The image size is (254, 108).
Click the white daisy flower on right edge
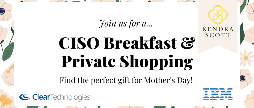click(x=247, y=58)
